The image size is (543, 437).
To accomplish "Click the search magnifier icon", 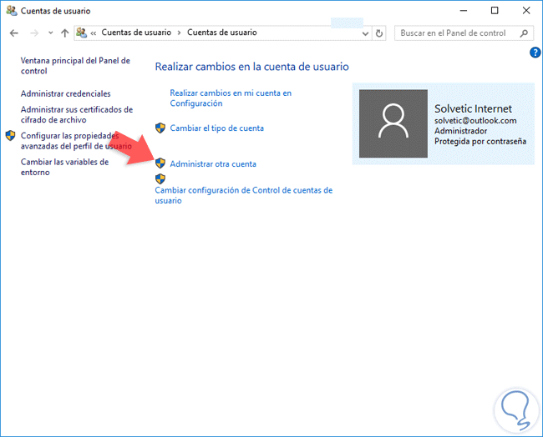I will [x=524, y=33].
